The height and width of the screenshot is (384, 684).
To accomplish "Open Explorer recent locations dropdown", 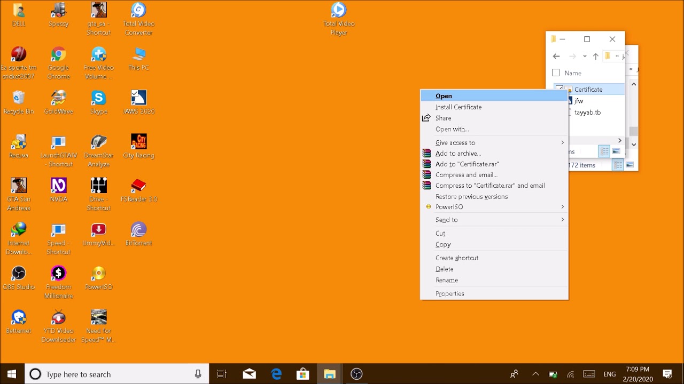I will coord(585,56).
